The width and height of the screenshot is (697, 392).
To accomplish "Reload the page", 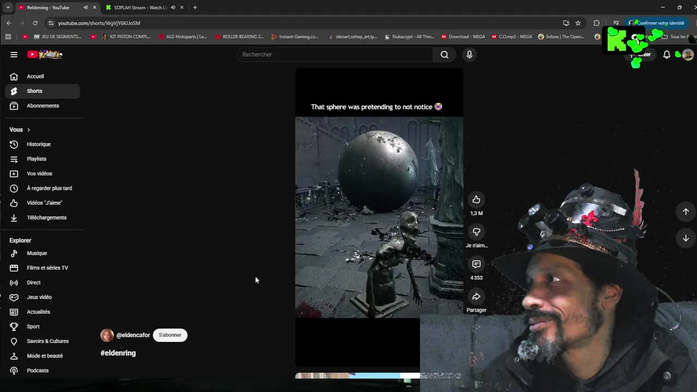I will coord(35,23).
